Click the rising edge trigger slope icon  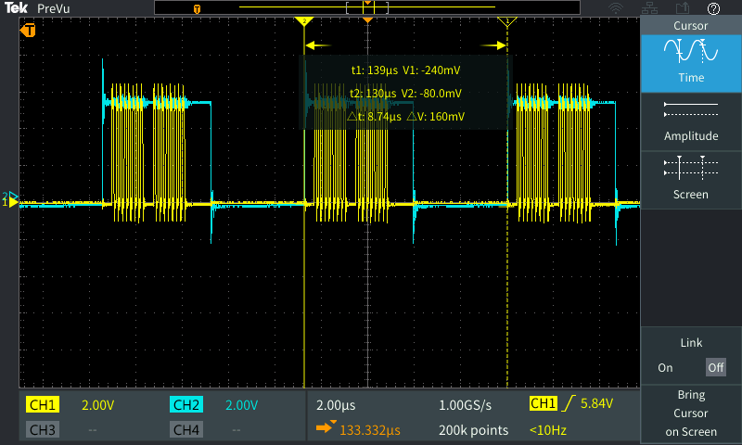[x=569, y=403]
